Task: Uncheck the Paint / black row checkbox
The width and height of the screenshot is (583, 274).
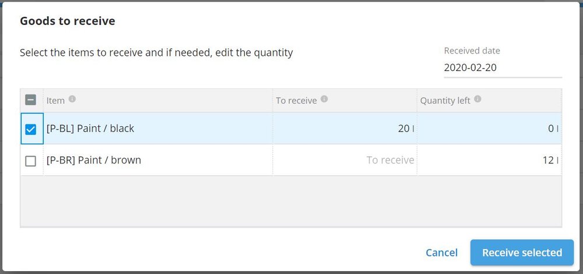Action: (x=30, y=129)
